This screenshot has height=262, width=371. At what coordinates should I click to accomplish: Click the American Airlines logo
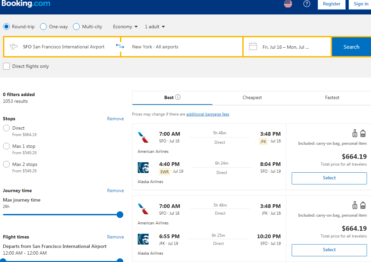pos(143,137)
